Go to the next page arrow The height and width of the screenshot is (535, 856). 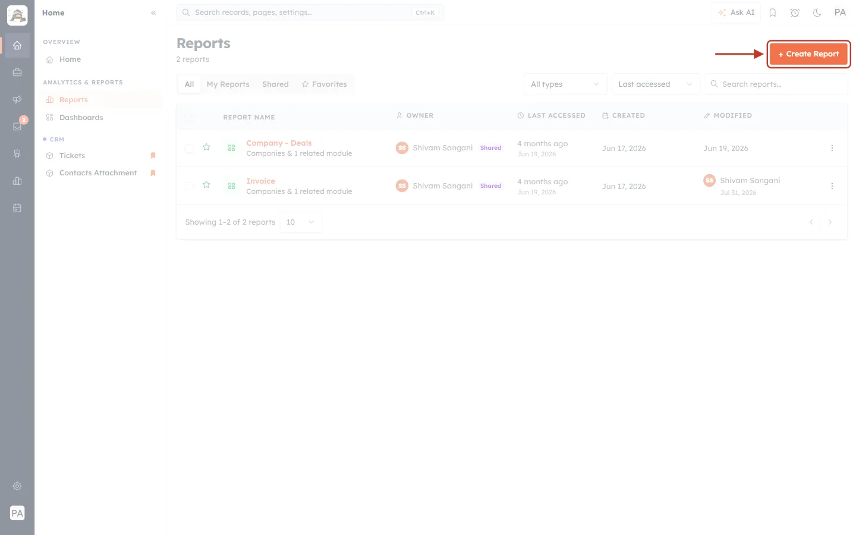[x=830, y=222]
